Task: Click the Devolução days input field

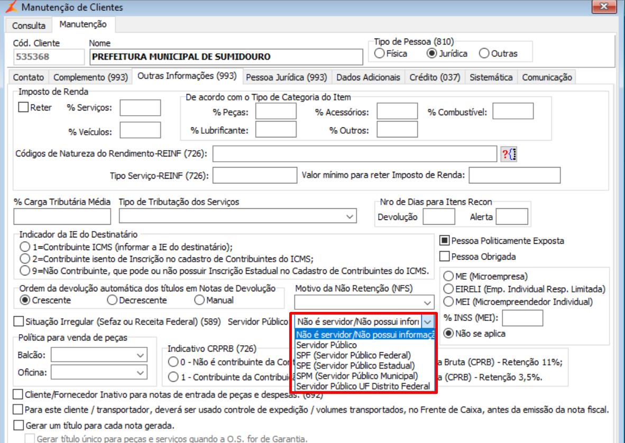Action: (439, 217)
